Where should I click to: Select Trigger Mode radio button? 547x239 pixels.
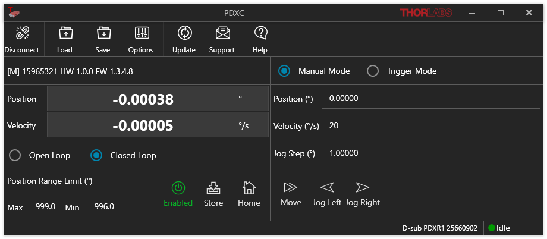[373, 71]
